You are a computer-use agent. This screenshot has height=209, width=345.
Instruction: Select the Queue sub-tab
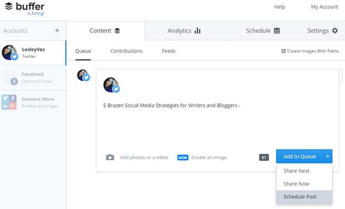pyautogui.click(x=83, y=51)
